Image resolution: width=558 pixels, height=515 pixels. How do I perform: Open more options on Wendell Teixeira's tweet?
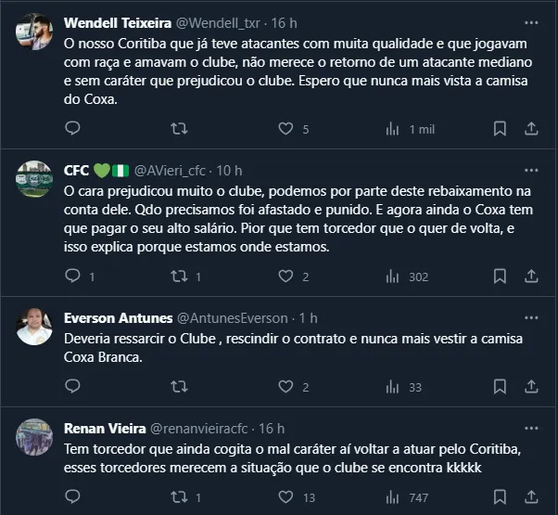[x=528, y=20]
